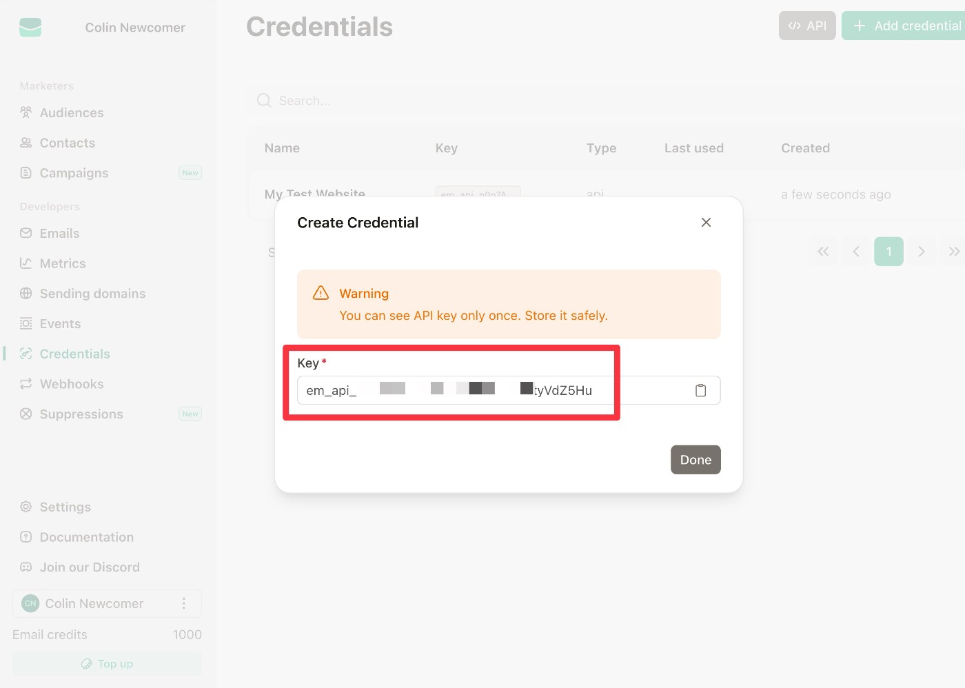Click the Key input field
Screen dimensions: 965x688
[482, 390]
